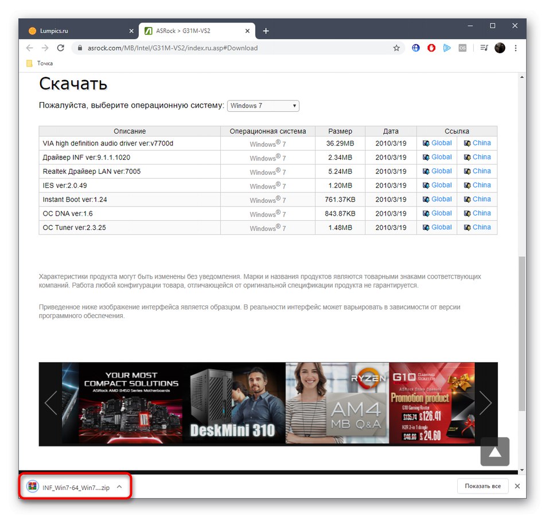Open a new browser tab
Image resolution: width=545 pixels, height=517 pixels.
(x=266, y=31)
